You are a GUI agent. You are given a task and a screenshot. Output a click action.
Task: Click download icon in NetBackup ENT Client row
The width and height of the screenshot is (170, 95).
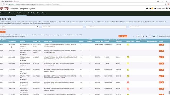(x=160, y=57)
